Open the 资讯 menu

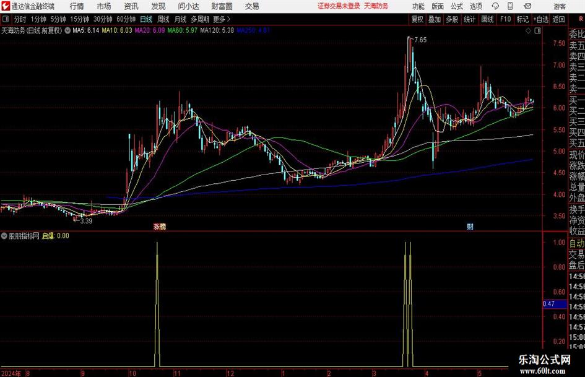(x=131, y=6)
